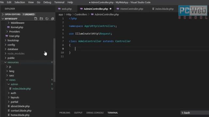Open the File menu
The height and width of the screenshot is (117, 209).
(x=2, y=2)
